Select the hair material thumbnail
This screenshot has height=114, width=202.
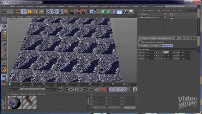(x=29, y=103)
